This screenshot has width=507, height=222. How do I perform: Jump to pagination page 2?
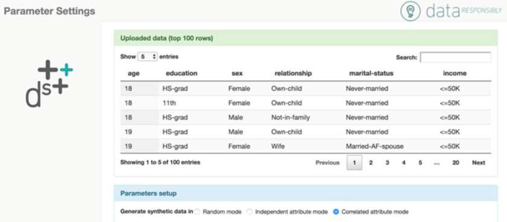coord(371,162)
